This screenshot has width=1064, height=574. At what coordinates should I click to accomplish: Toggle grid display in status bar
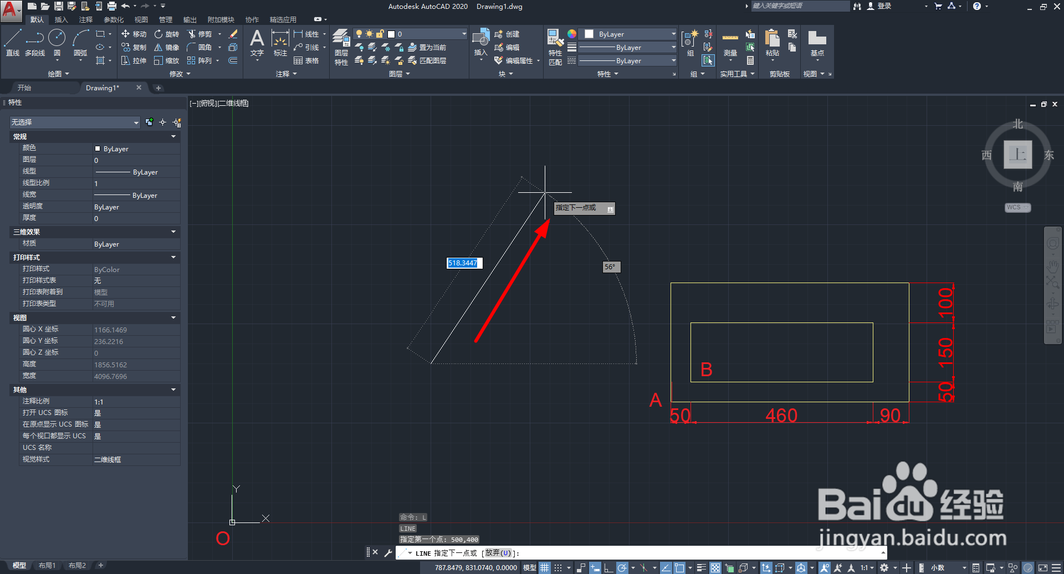pyautogui.click(x=545, y=567)
